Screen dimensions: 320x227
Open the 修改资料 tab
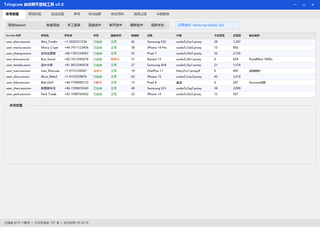(118, 14)
